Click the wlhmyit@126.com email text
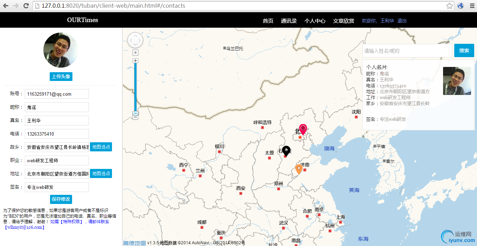The image size is (477, 246). (x=24, y=227)
